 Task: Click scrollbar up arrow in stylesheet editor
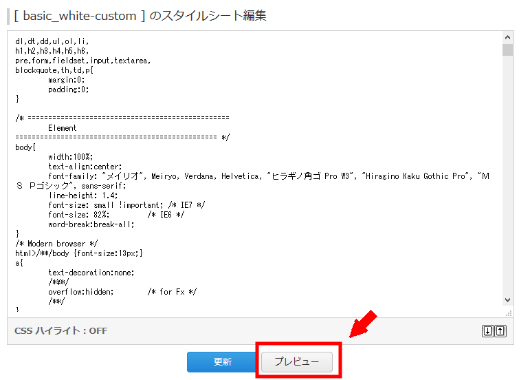tap(507, 37)
